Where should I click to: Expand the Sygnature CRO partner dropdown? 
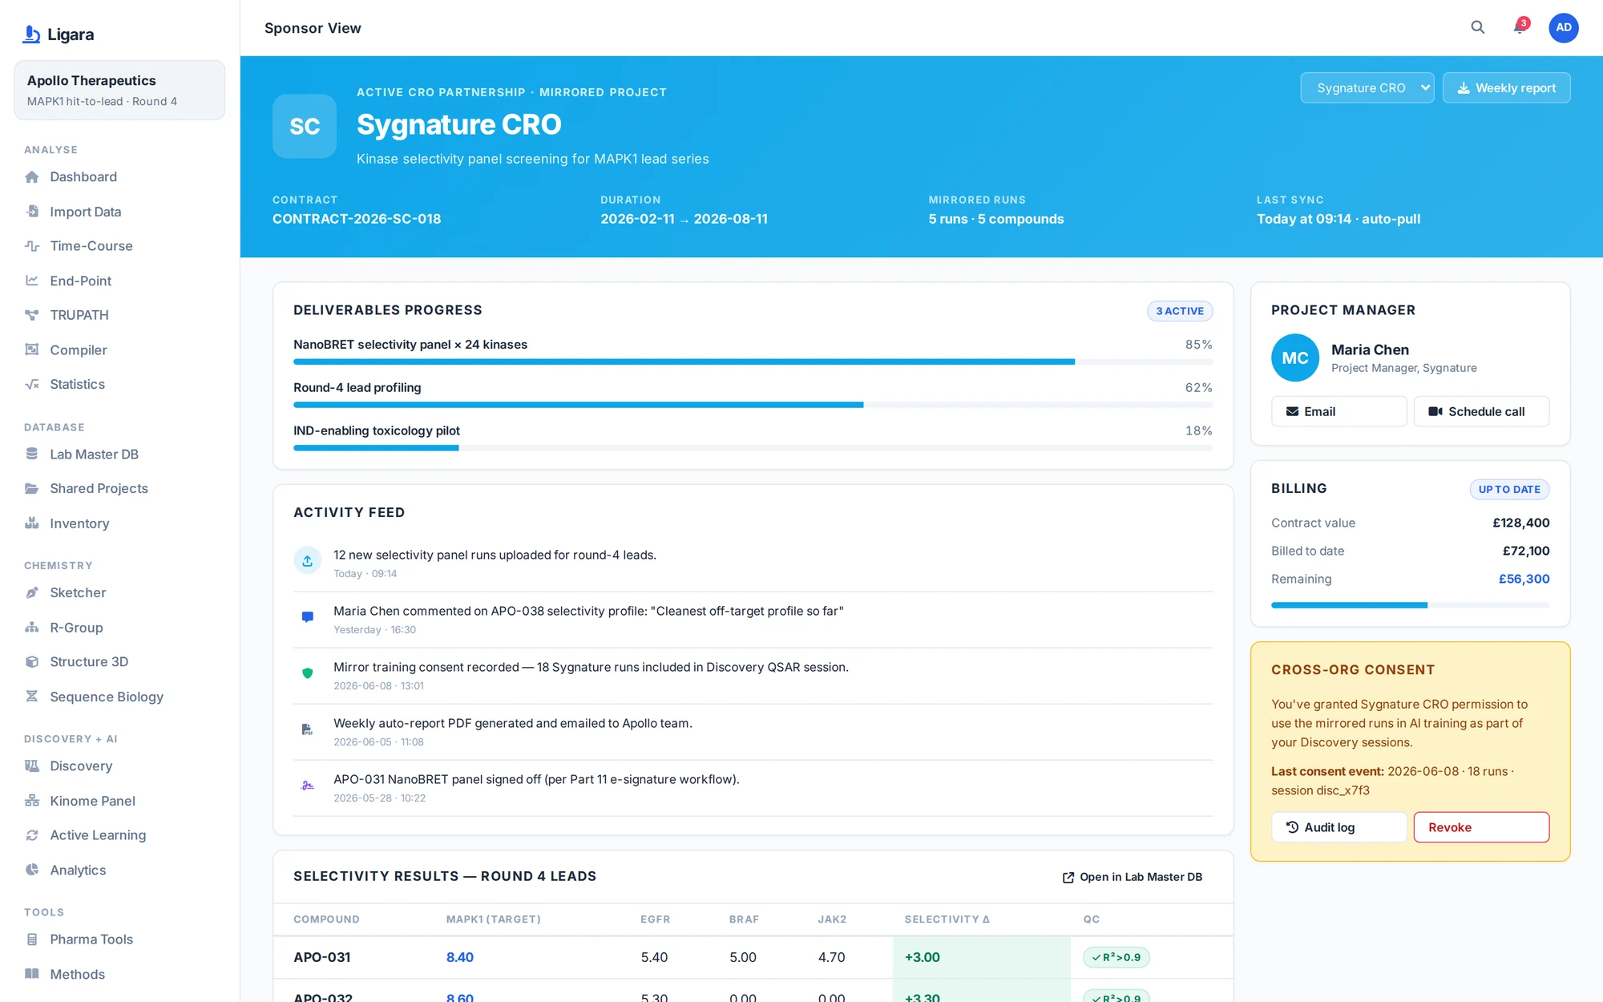click(1367, 87)
